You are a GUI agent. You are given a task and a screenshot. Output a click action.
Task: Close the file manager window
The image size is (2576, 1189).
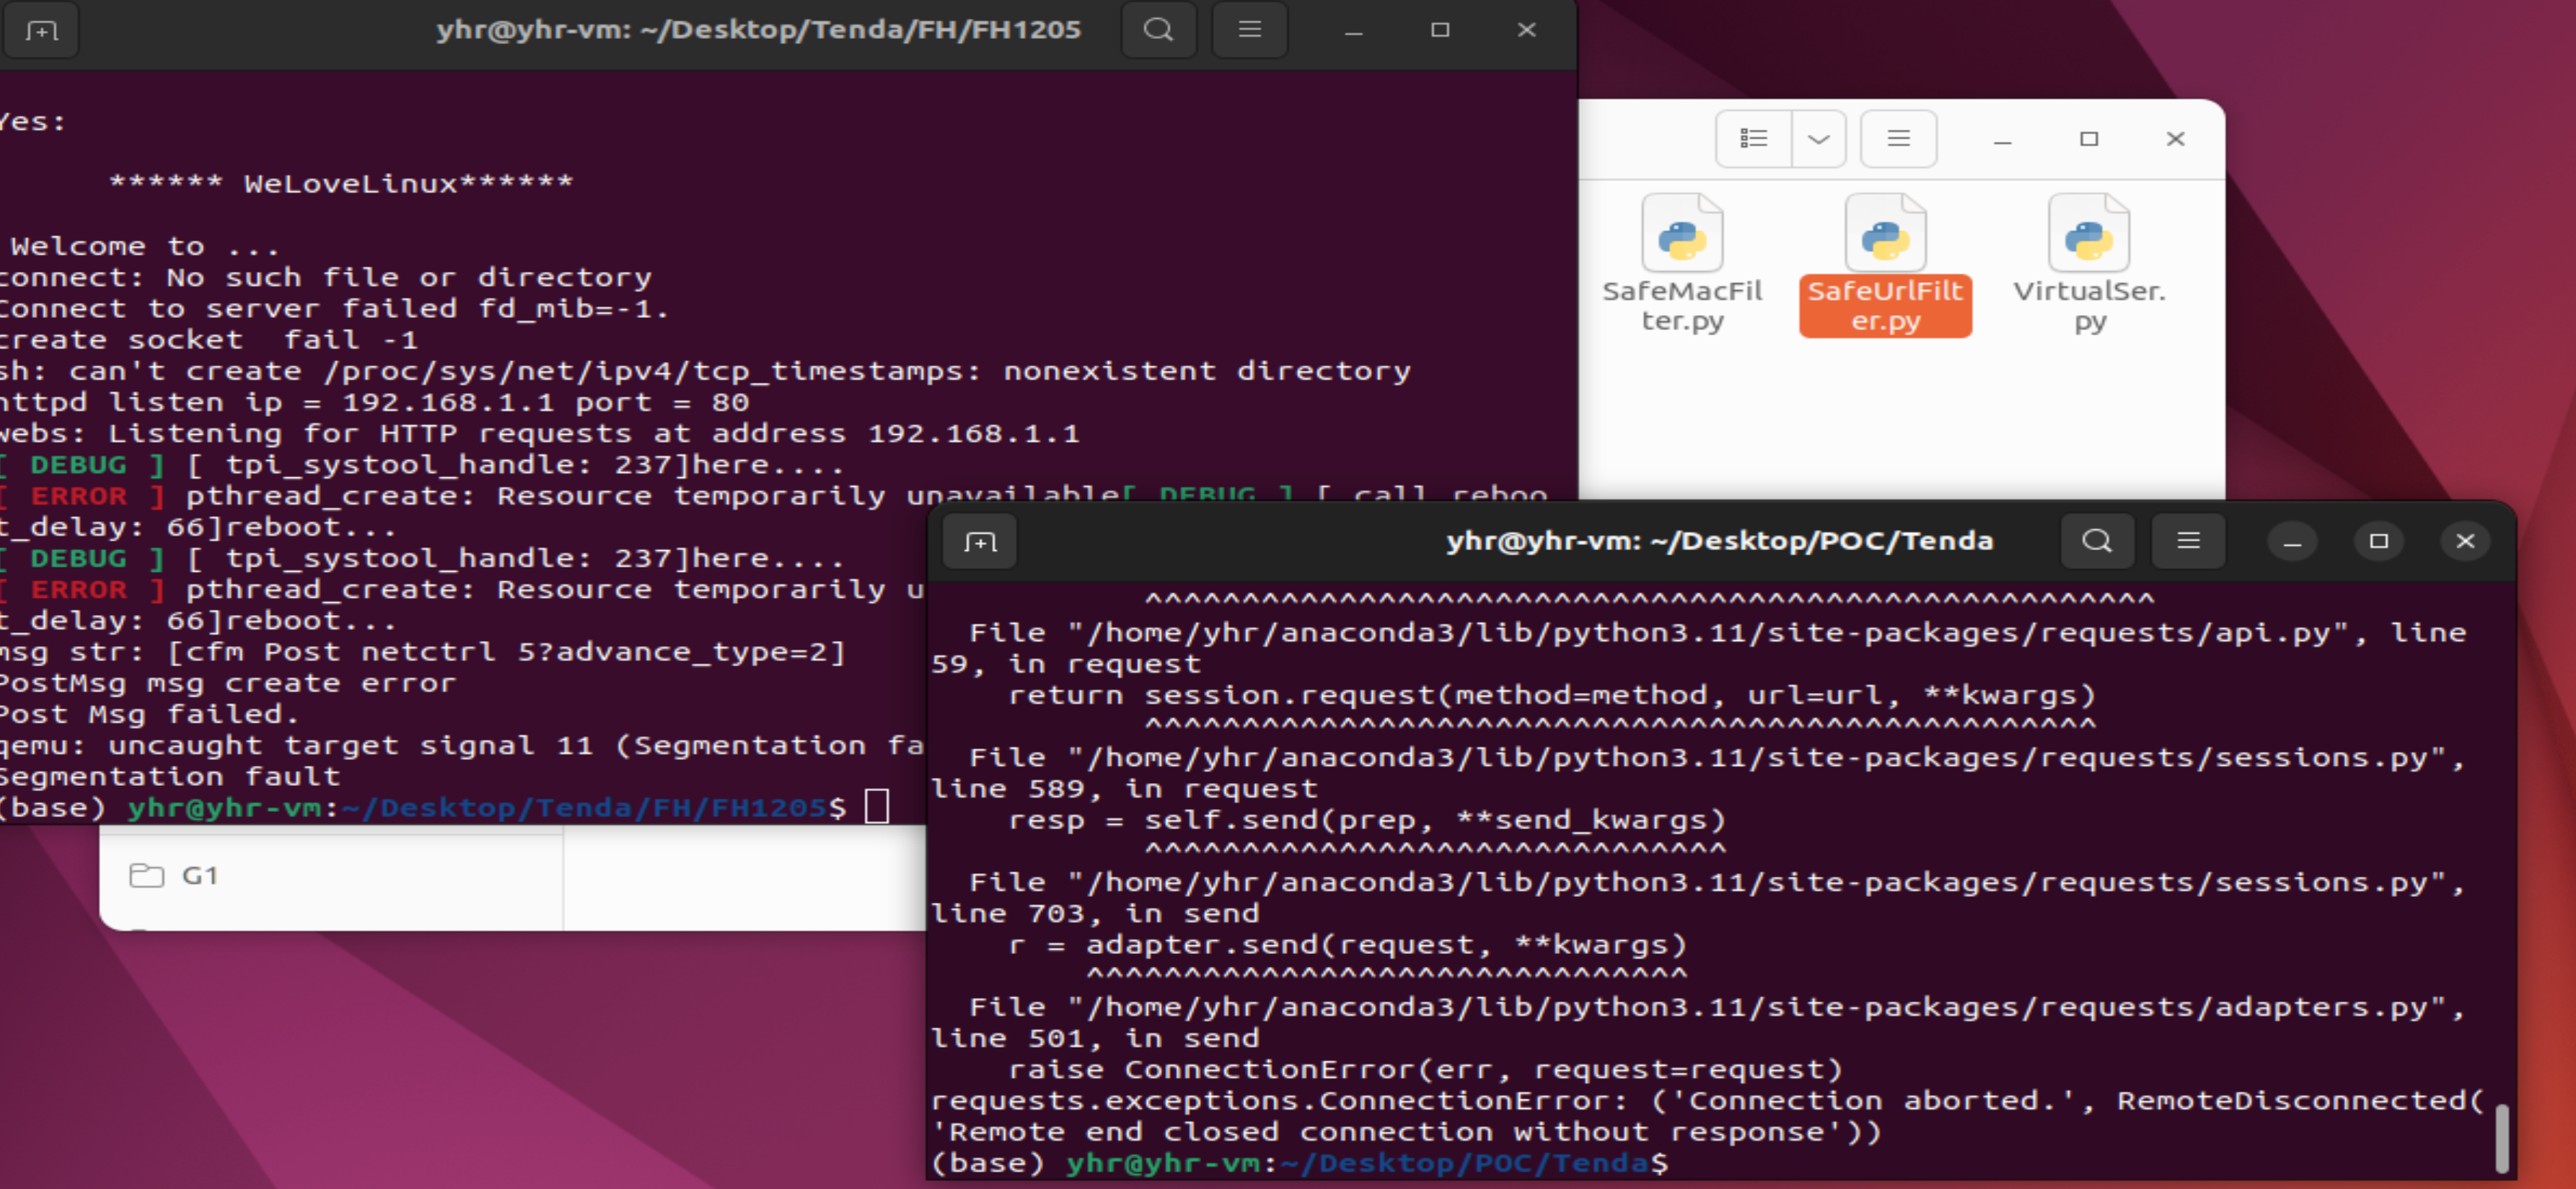pos(2175,139)
